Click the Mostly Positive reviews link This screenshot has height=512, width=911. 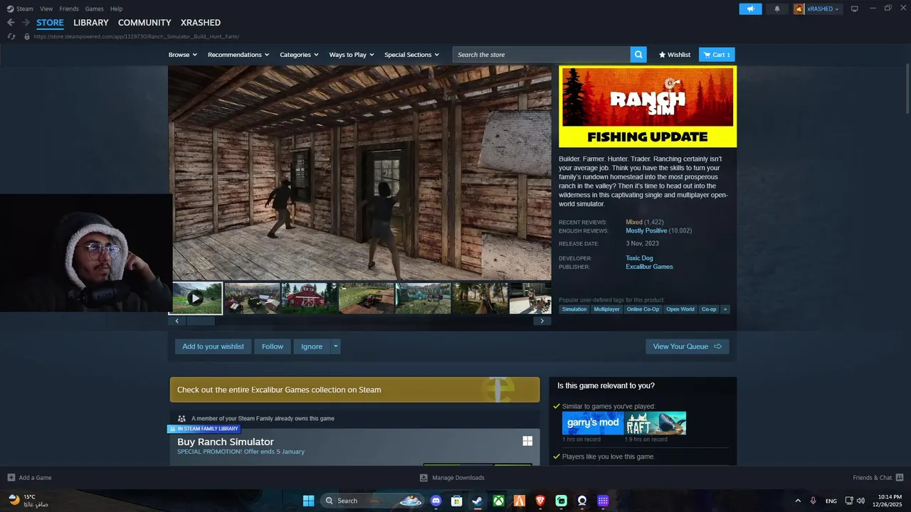646,230
